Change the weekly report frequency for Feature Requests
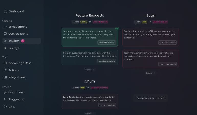 click(x=84, y=22)
